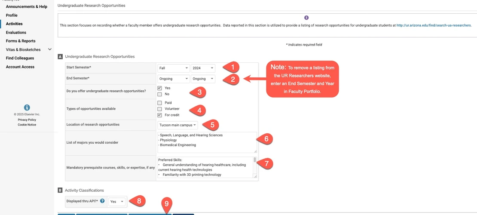Click the section A badge icon
This screenshot has height=215, width=477.
(x=60, y=57)
